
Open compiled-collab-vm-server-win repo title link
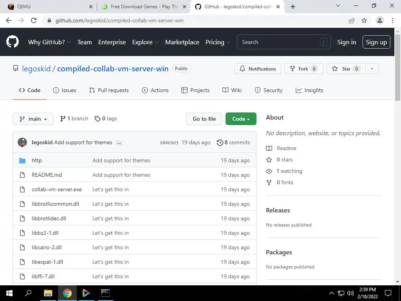click(x=113, y=69)
